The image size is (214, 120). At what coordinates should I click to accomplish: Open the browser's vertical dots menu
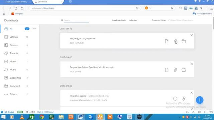coord(206,8)
